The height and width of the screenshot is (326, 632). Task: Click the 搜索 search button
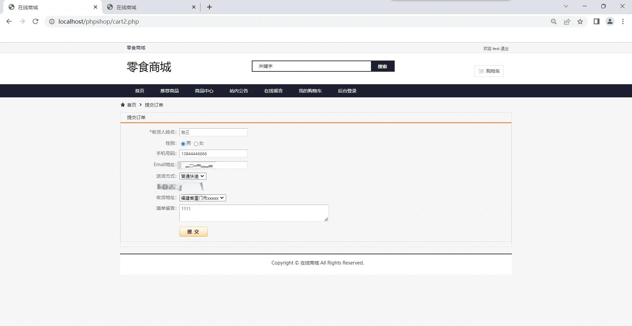[382, 66]
